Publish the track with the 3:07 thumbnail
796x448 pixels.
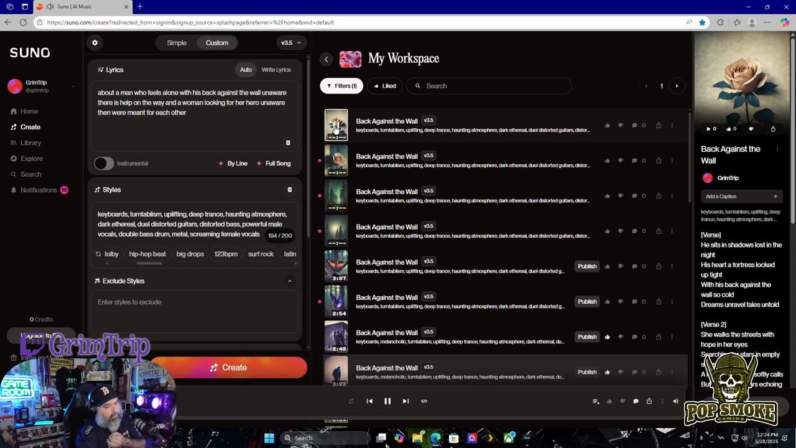point(587,266)
